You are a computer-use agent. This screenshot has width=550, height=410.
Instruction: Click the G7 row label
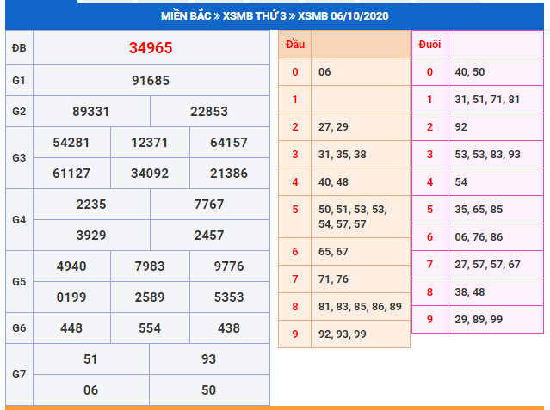pos(19,375)
